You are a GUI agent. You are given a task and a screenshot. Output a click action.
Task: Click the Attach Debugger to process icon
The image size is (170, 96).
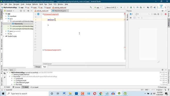141,7
